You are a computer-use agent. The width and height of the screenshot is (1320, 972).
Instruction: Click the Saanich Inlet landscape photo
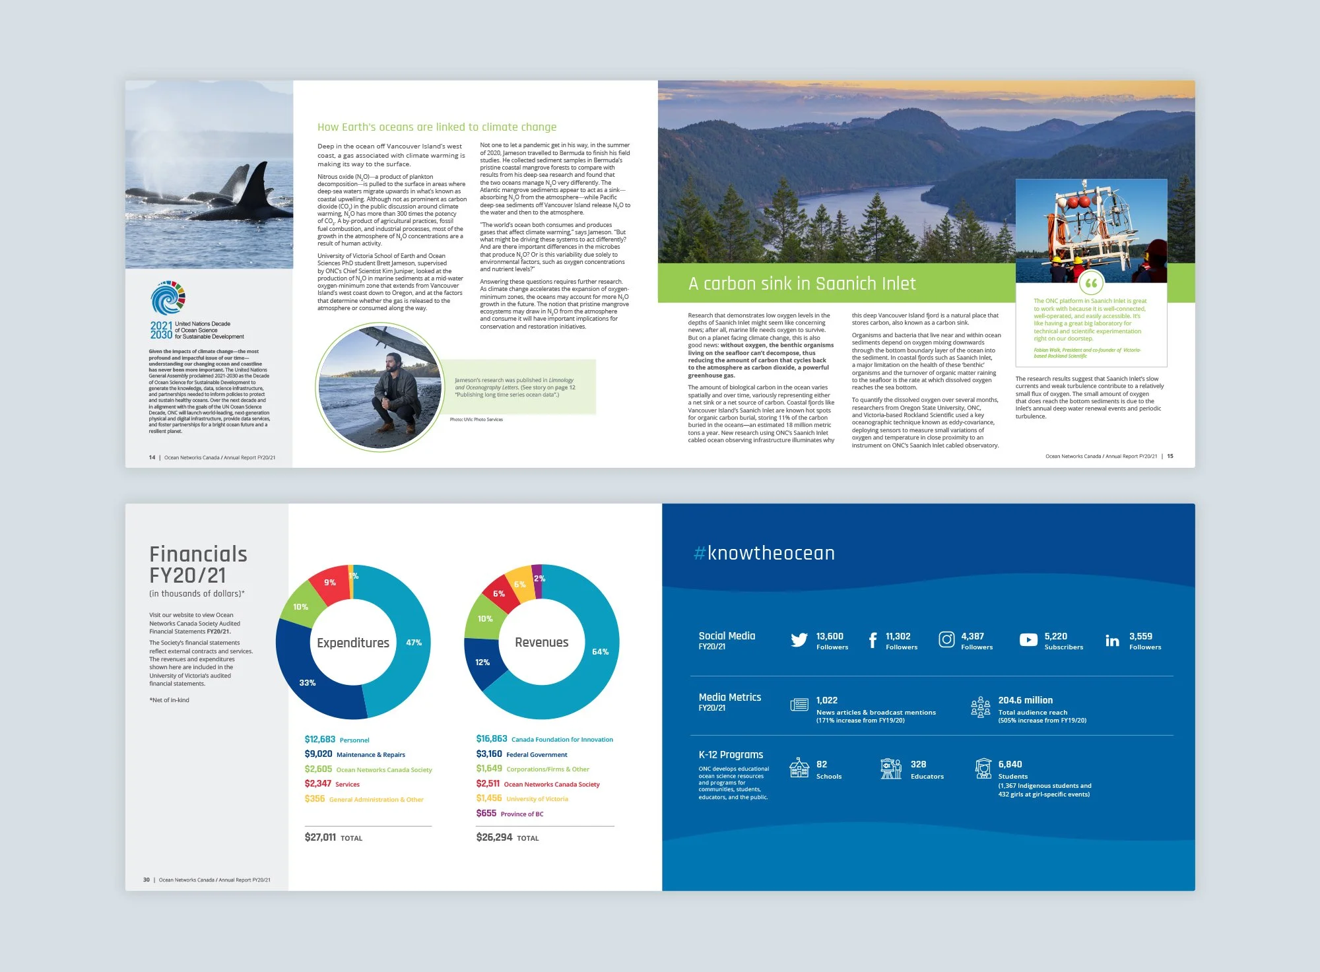tap(836, 172)
